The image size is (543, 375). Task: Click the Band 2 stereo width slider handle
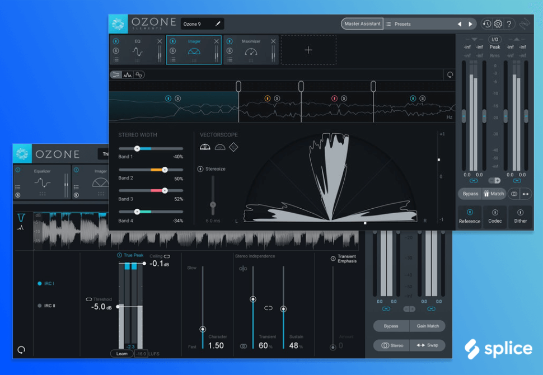point(165,169)
